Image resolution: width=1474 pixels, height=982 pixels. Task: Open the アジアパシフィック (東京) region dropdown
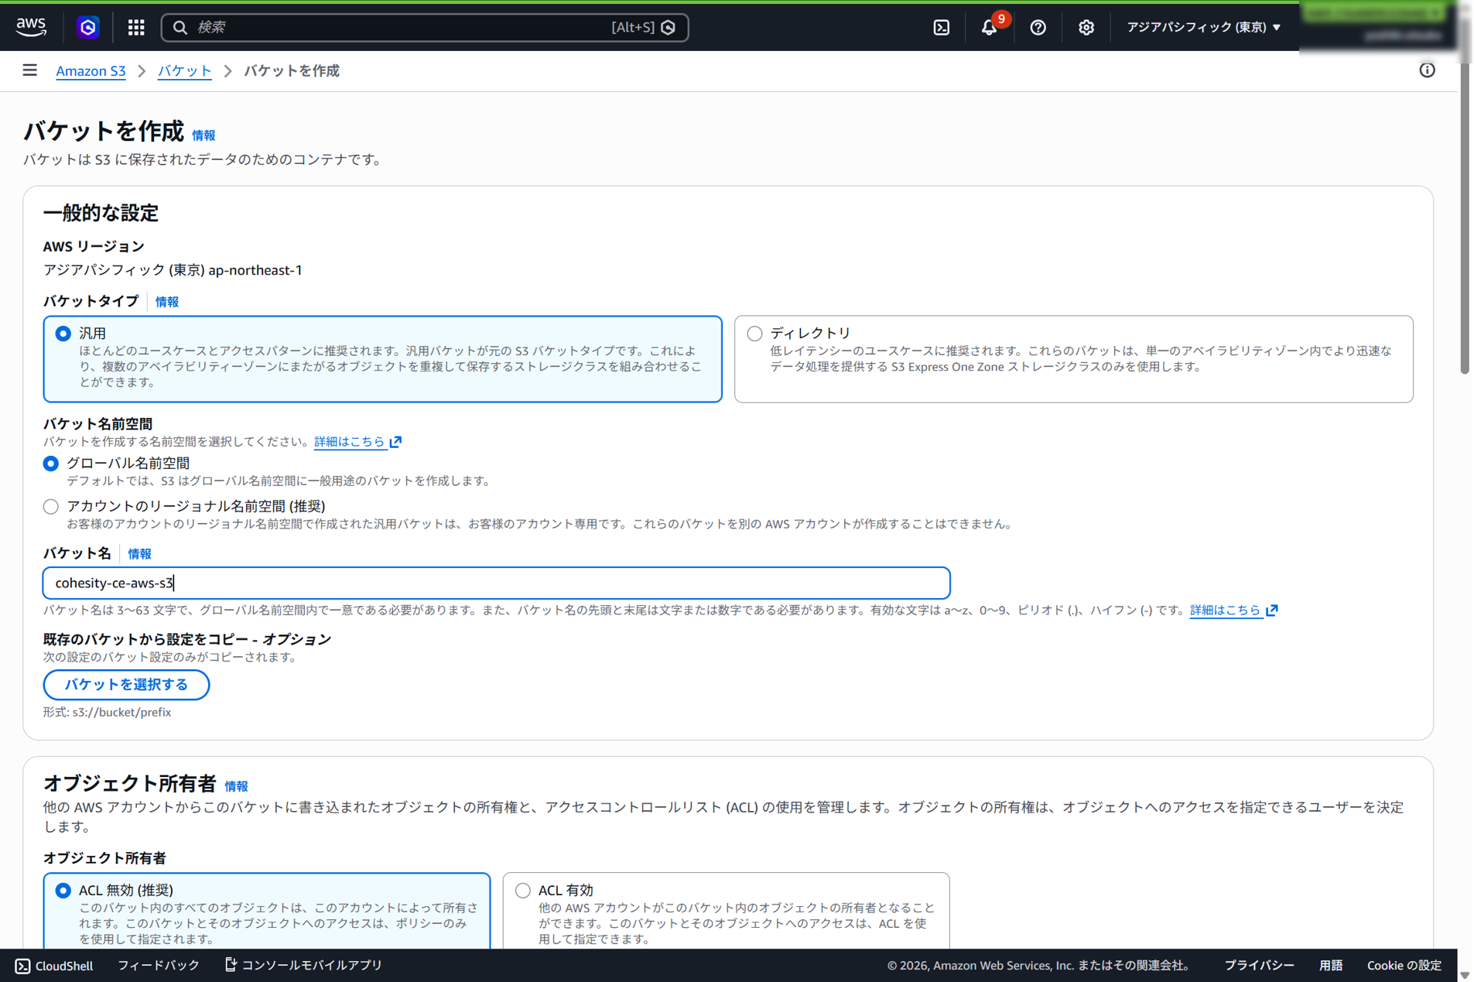(x=1203, y=27)
